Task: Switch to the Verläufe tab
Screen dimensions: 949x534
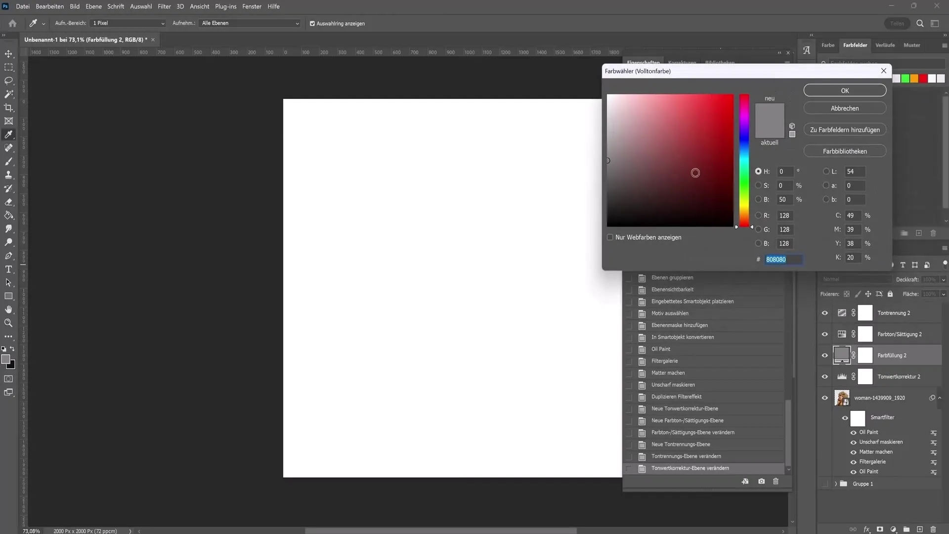Action: coord(885,45)
